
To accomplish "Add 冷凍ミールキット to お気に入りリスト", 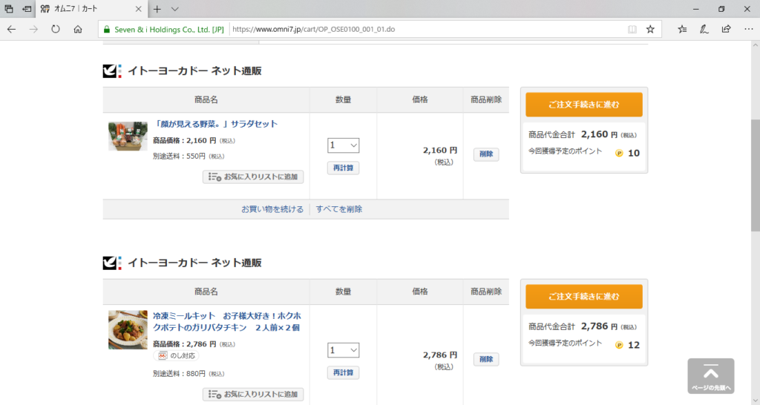I will point(253,395).
